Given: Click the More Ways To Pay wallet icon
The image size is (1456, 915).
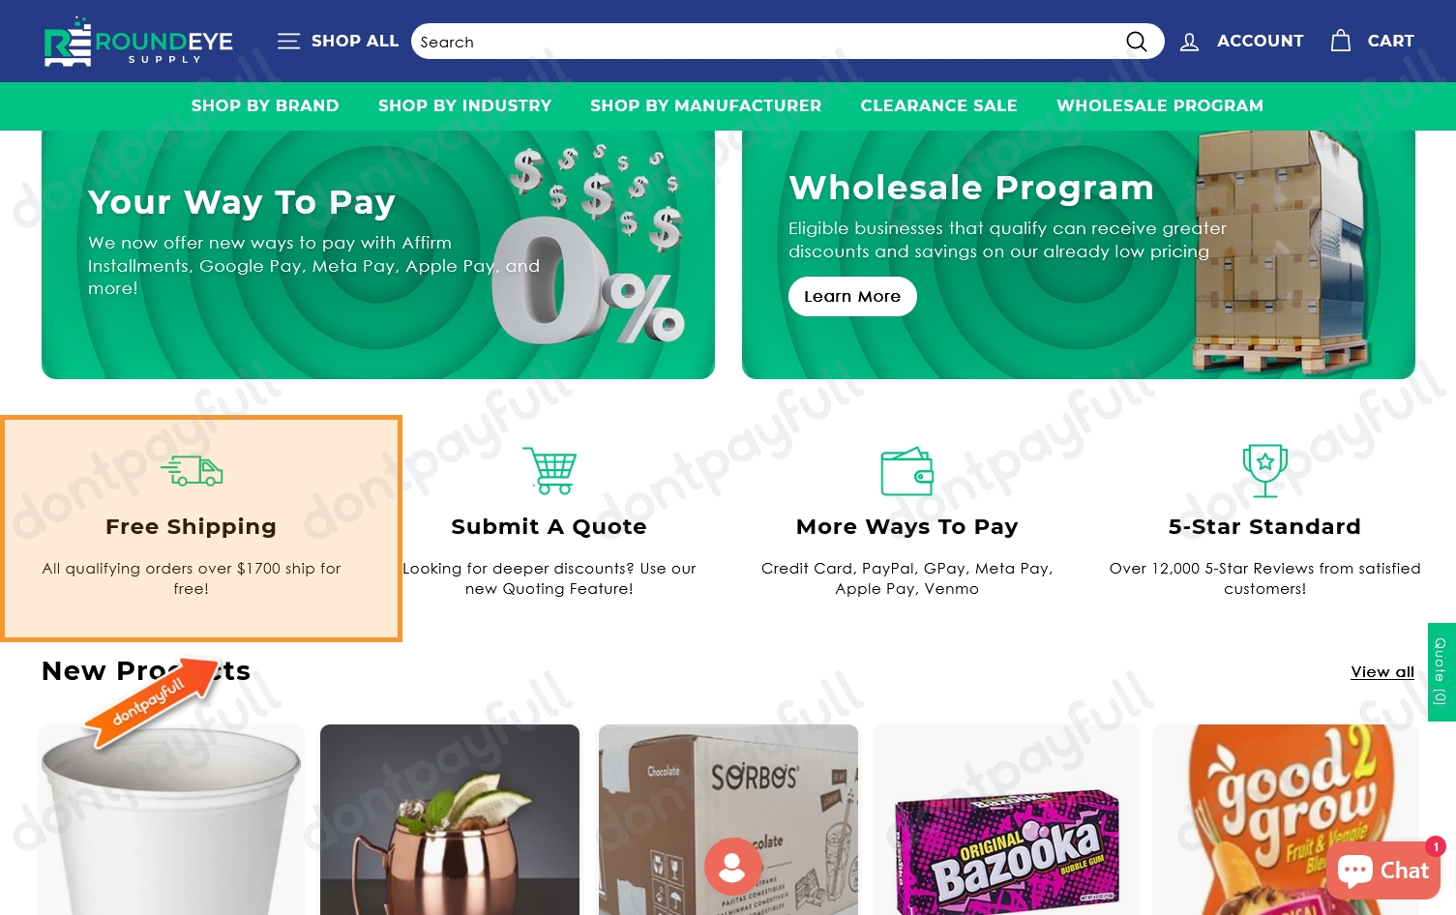Looking at the screenshot, I should [906, 471].
